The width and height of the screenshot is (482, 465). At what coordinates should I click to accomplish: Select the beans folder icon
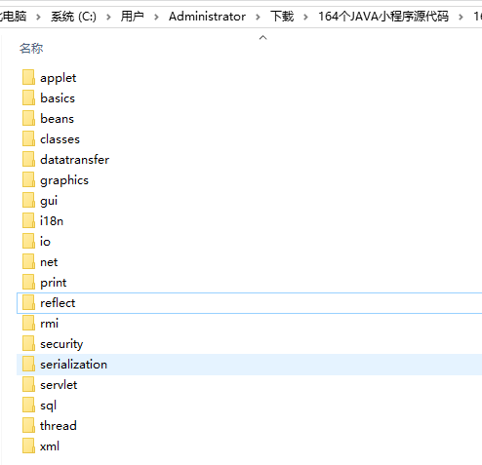pyautogui.click(x=28, y=119)
